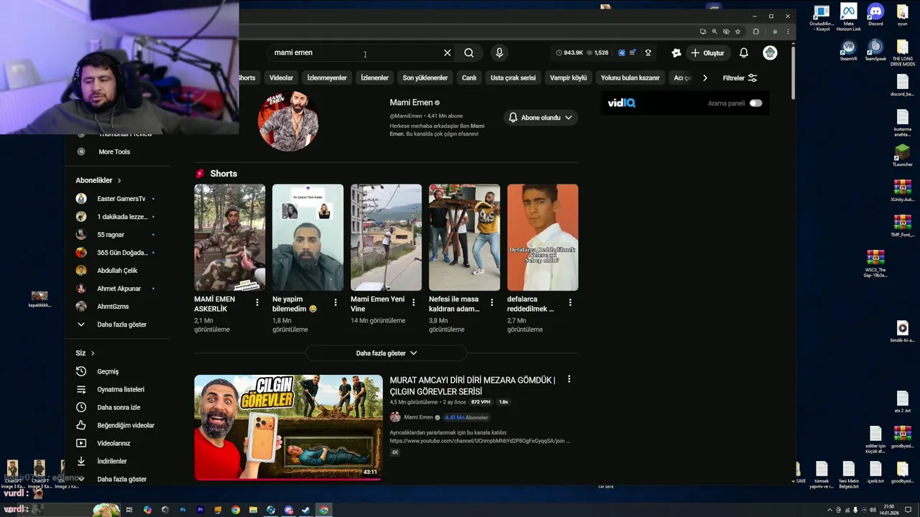This screenshot has width=920, height=517.
Task: Open SteamVR desktop shortcut
Action: click(849, 50)
